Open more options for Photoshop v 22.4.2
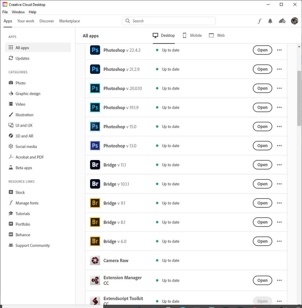Screen dimensions: 302x308 pyautogui.click(x=279, y=50)
